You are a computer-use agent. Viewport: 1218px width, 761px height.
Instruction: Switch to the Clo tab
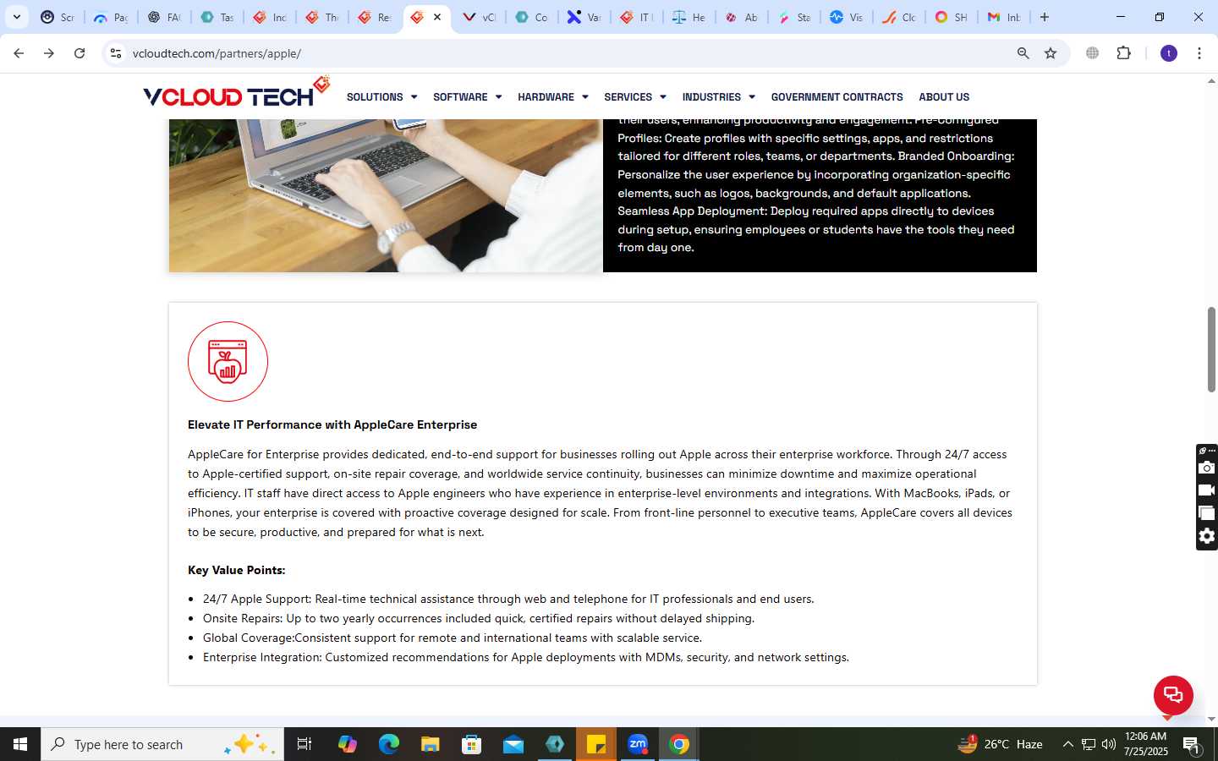[899, 17]
